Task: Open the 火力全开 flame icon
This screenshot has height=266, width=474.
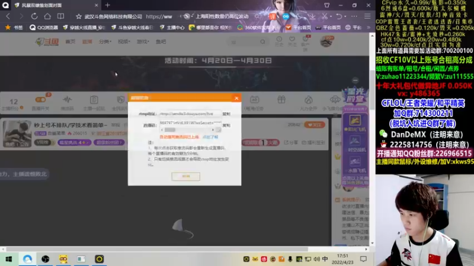Action: [x=308, y=102]
